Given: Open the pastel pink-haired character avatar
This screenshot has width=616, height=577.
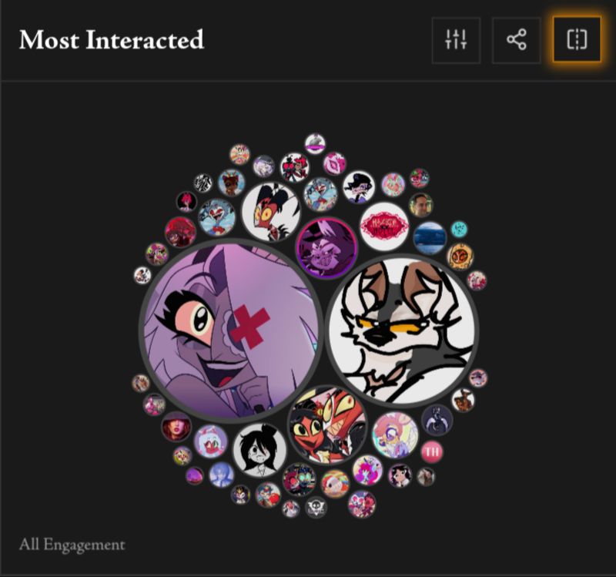Looking at the screenshot, I should tap(395, 435).
